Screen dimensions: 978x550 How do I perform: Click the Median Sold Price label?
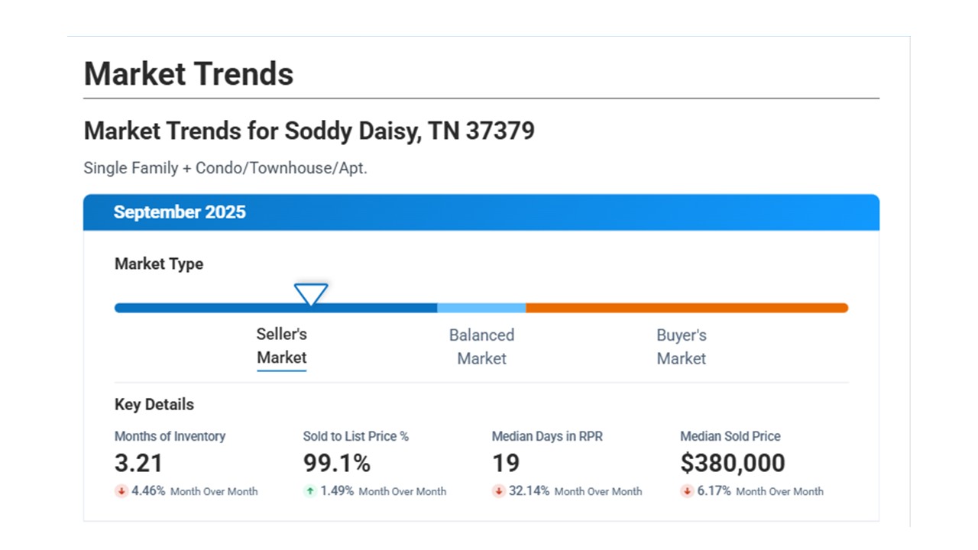point(730,436)
